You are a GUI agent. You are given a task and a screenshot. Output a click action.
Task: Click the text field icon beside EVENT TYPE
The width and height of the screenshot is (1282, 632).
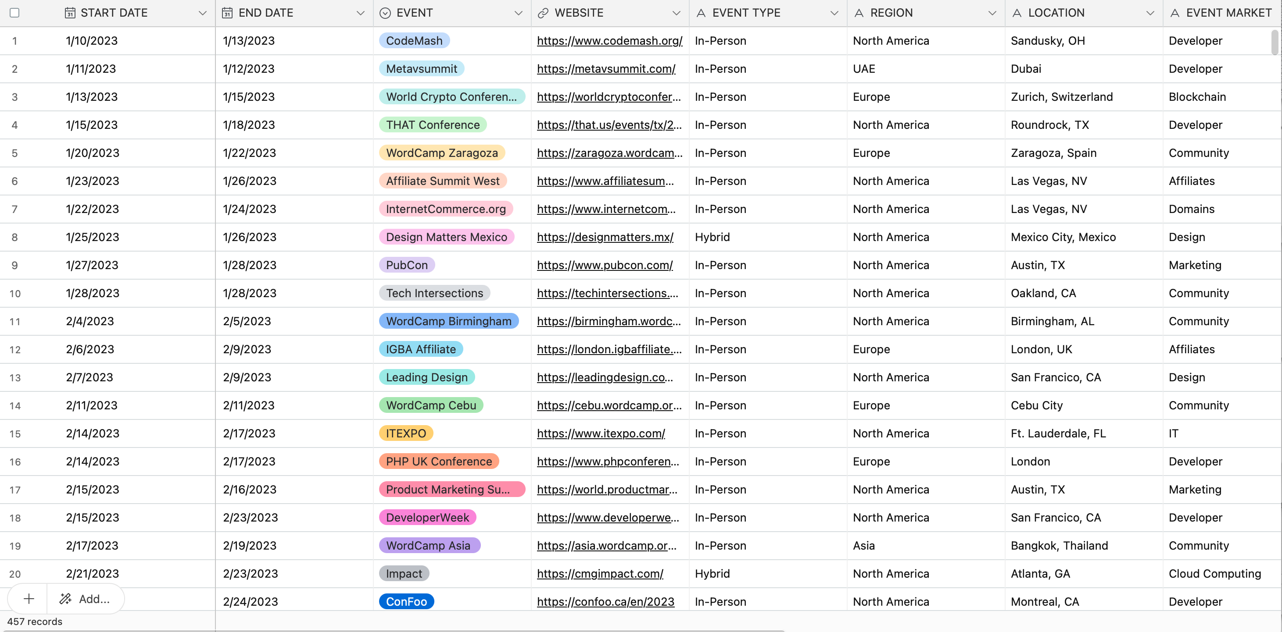701,13
